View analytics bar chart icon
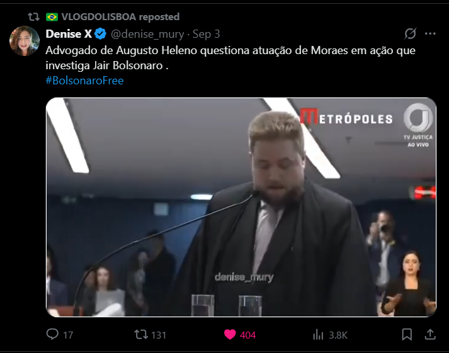 (x=318, y=334)
